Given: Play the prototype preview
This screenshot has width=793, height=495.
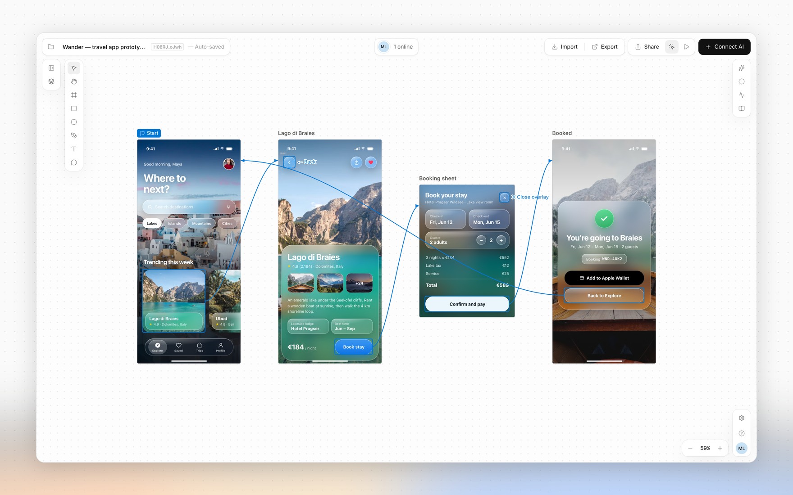Looking at the screenshot, I should (x=686, y=47).
